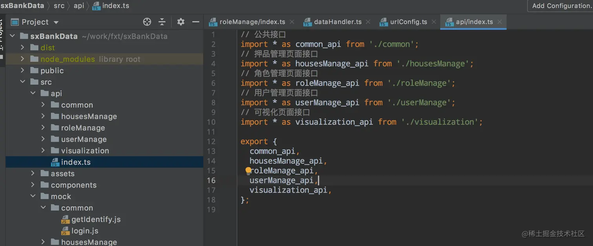Viewport: 593px width, 246px height.
Task: Click the components folder icon
Action: pyautogui.click(x=44, y=185)
